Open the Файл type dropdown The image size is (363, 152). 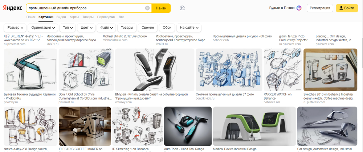[107, 28]
